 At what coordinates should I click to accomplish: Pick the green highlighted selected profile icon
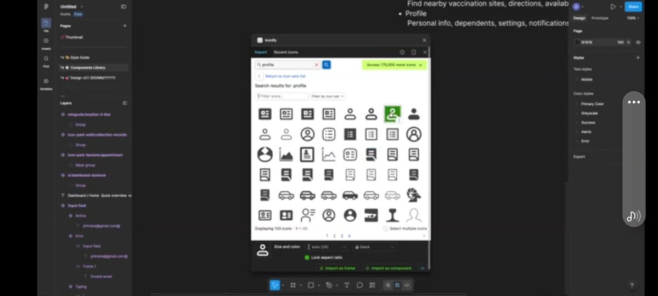(392, 113)
